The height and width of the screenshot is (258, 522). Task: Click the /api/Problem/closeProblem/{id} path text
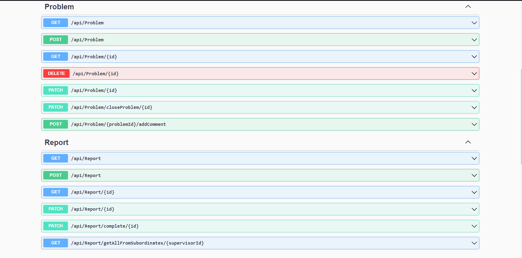click(112, 108)
